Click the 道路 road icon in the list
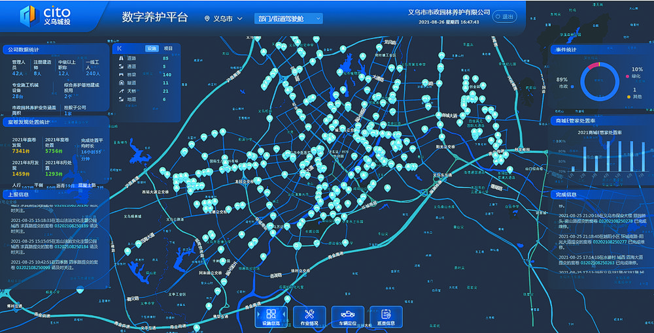Screen dimensions: 654x333 [x=120, y=58]
